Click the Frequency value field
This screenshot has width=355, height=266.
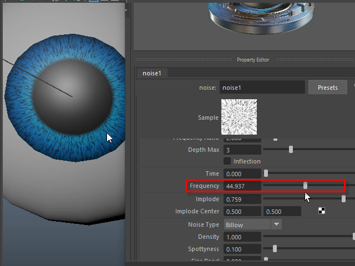pos(242,186)
